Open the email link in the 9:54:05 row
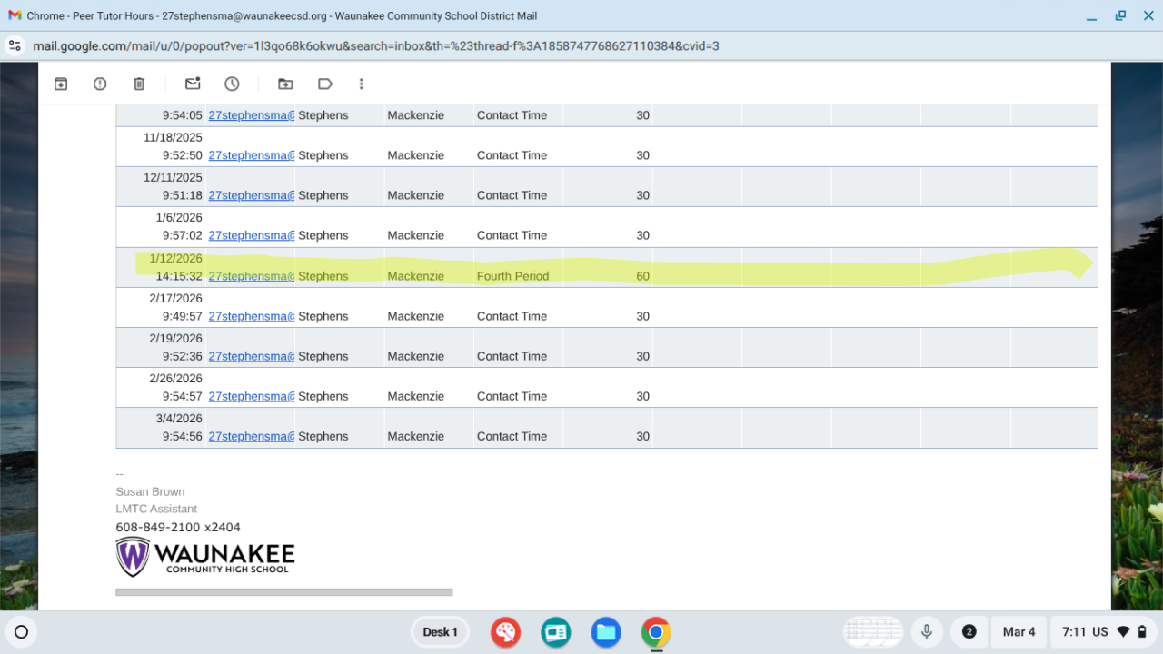This screenshot has height=654, width=1163. coord(252,115)
